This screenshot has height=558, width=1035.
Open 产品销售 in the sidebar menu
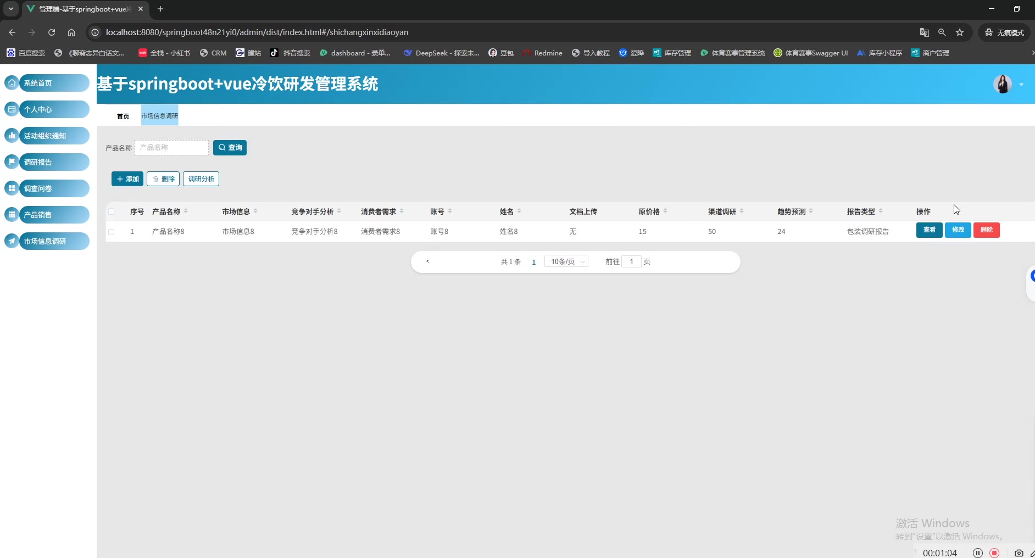[x=54, y=215]
